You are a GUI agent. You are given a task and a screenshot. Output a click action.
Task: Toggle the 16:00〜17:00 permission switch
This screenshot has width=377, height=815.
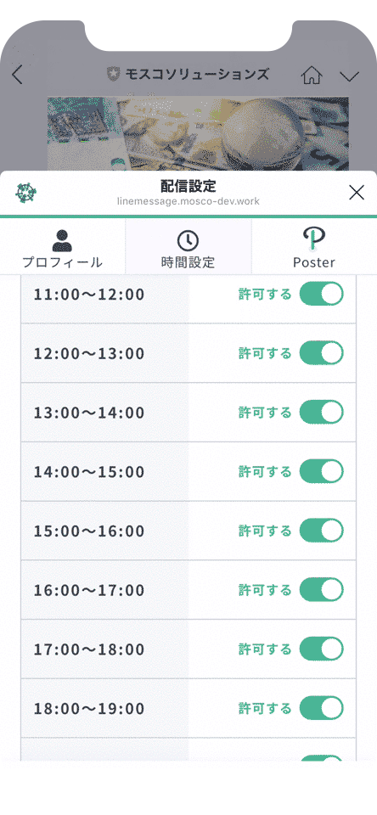321,590
